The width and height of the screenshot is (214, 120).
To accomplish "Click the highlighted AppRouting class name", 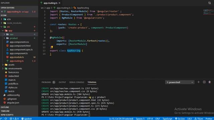I will pos(74,51).
